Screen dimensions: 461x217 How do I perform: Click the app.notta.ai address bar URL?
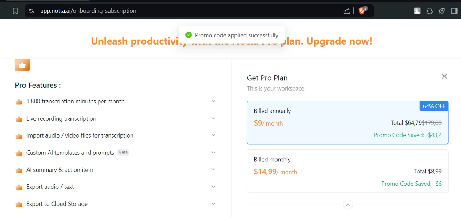pyautogui.click(x=88, y=11)
